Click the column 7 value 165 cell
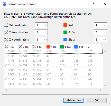The image size is (111, 106). [x=90, y=51]
